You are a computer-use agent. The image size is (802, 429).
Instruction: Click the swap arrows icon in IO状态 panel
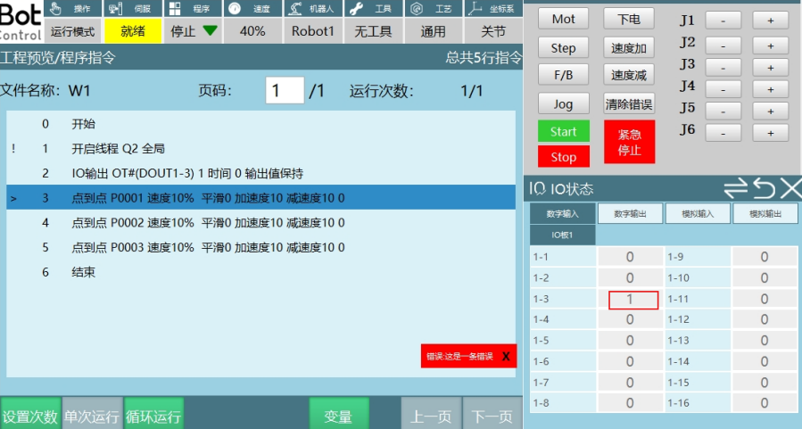[x=736, y=188]
